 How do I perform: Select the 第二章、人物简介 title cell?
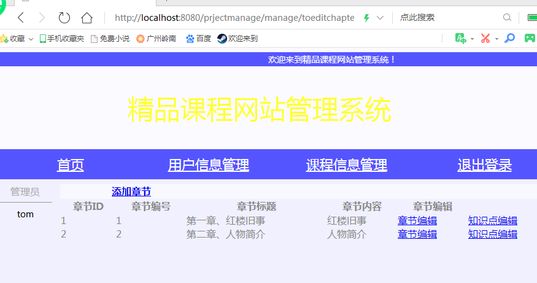coord(226,235)
